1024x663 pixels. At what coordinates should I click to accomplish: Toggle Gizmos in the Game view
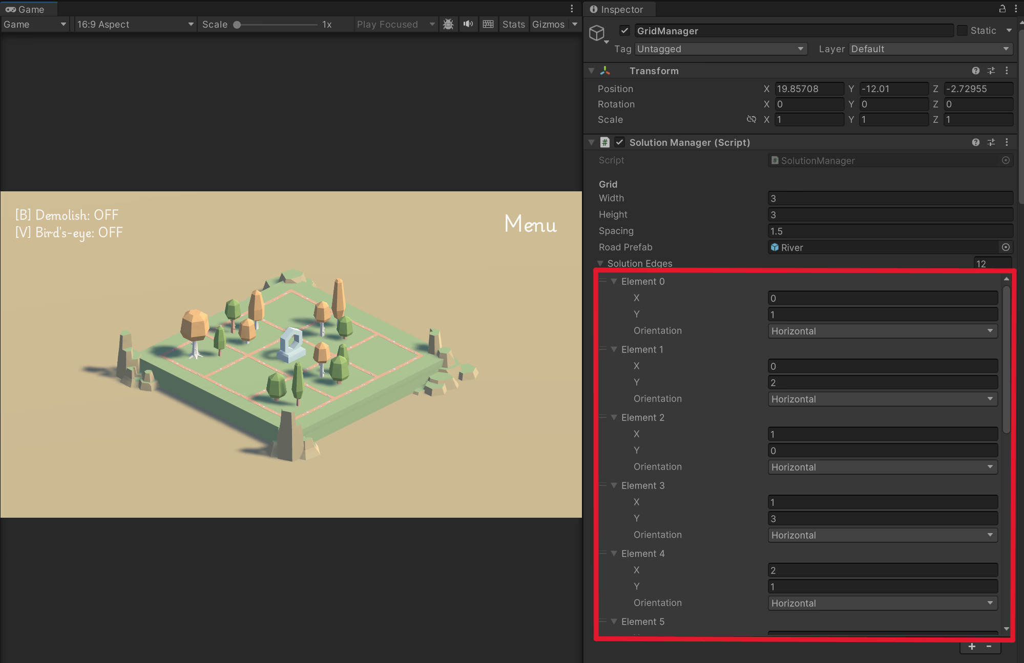coord(548,24)
